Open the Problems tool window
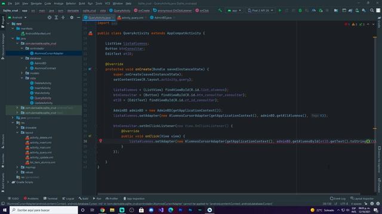The height and width of the screenshot is (214, 382). click(31, 199)
